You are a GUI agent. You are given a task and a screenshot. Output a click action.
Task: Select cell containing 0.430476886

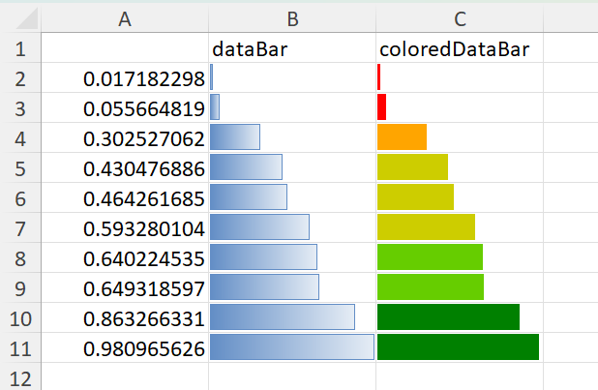coord(125,168)
